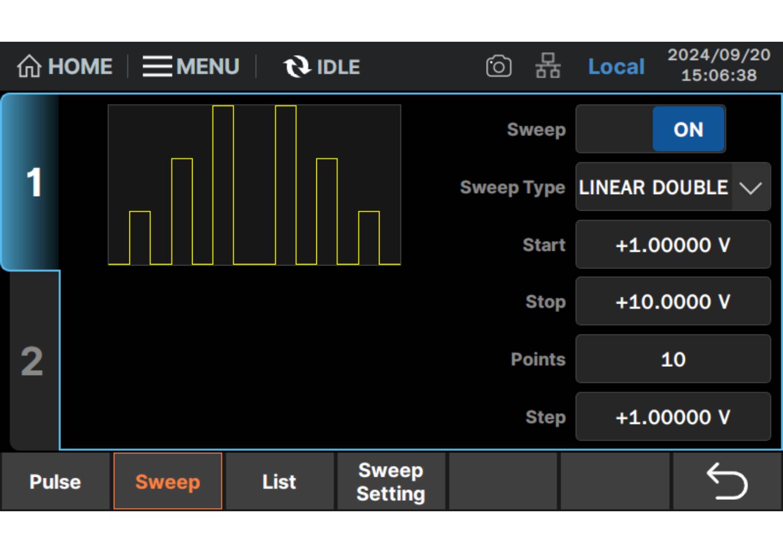This screenshot has width=783, height=553.
Task: Click the HOME house icon
Action: [29, 67]
